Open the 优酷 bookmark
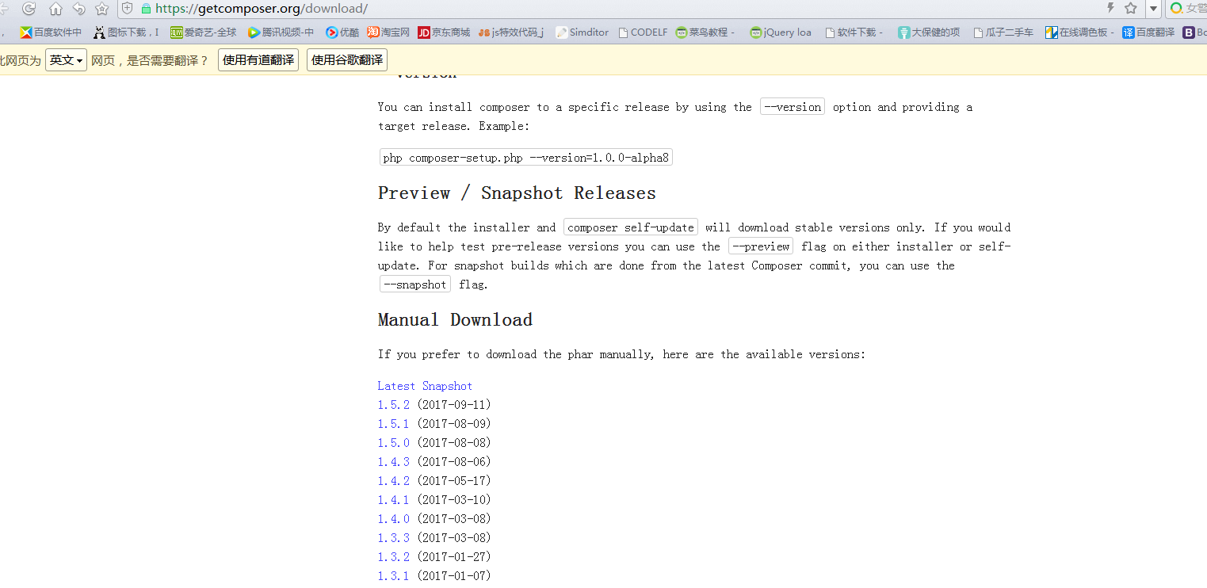The image size is (1207, 588). pos(342,32)
